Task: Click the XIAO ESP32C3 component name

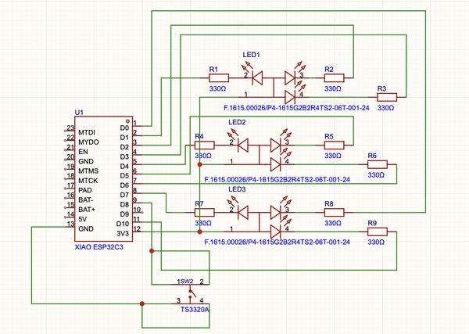Action: tap(99, 247)
